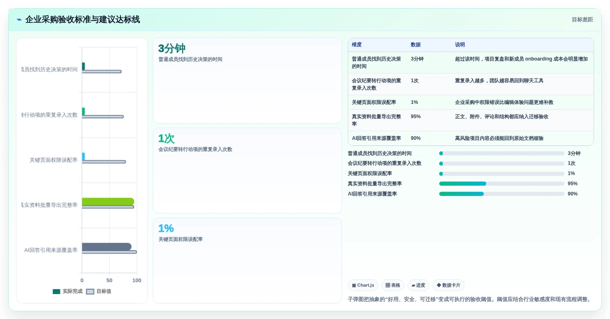The width and height of the screenshot is (610, 319).
Task: Click the Chart.js tag chip
Action: point(363,285)
